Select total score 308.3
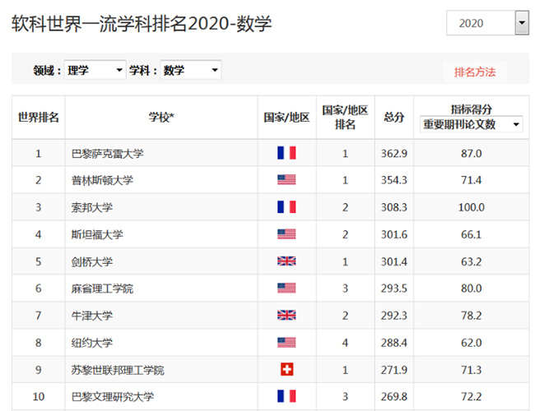The image size is (544, 411). point(394,207)
